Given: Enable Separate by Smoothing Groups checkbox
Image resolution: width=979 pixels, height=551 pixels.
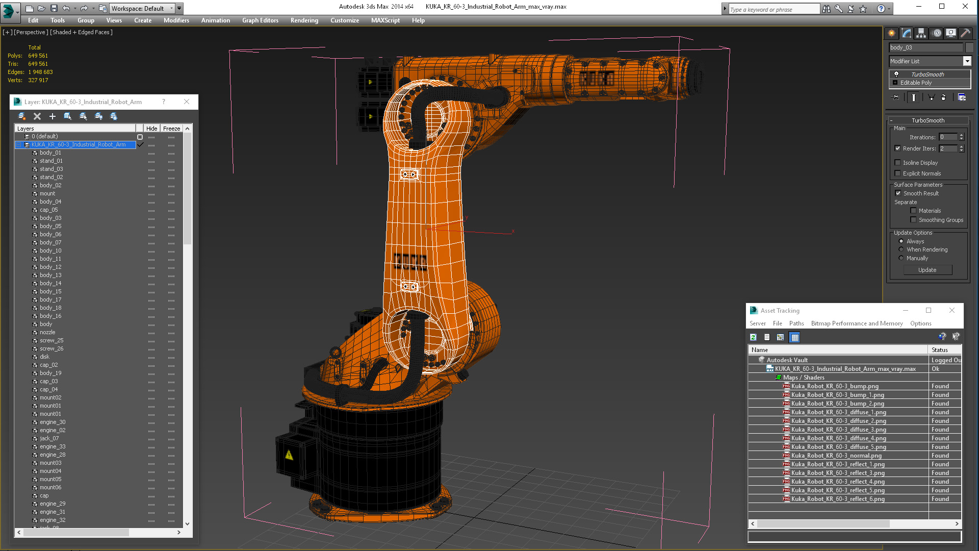Looking at the screenshot, I should click(x=913, y=220).
